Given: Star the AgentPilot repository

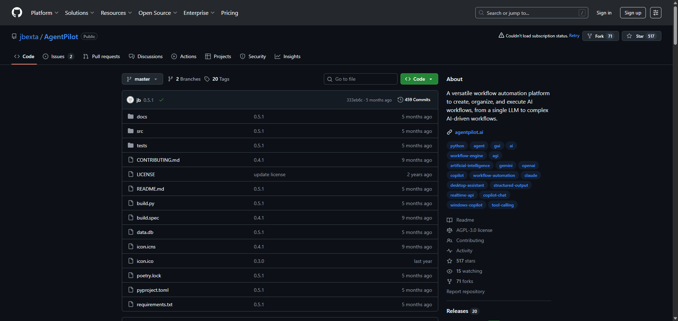Looking at the screenshot, I should pos(641,36).
